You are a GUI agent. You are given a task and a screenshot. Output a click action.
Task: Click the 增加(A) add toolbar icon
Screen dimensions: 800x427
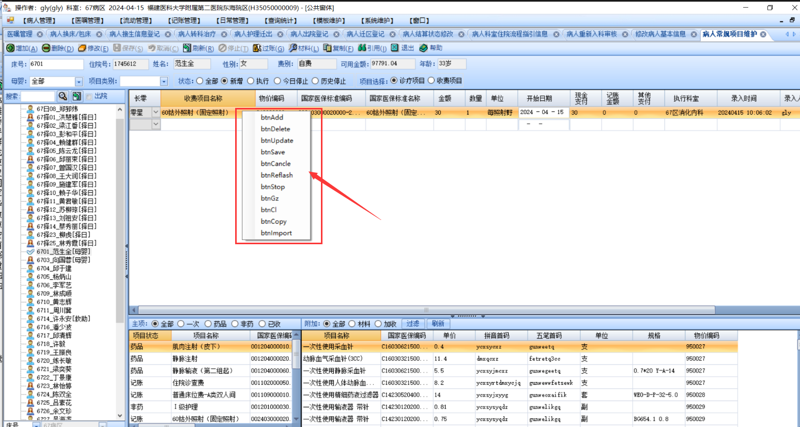point(10,48)
